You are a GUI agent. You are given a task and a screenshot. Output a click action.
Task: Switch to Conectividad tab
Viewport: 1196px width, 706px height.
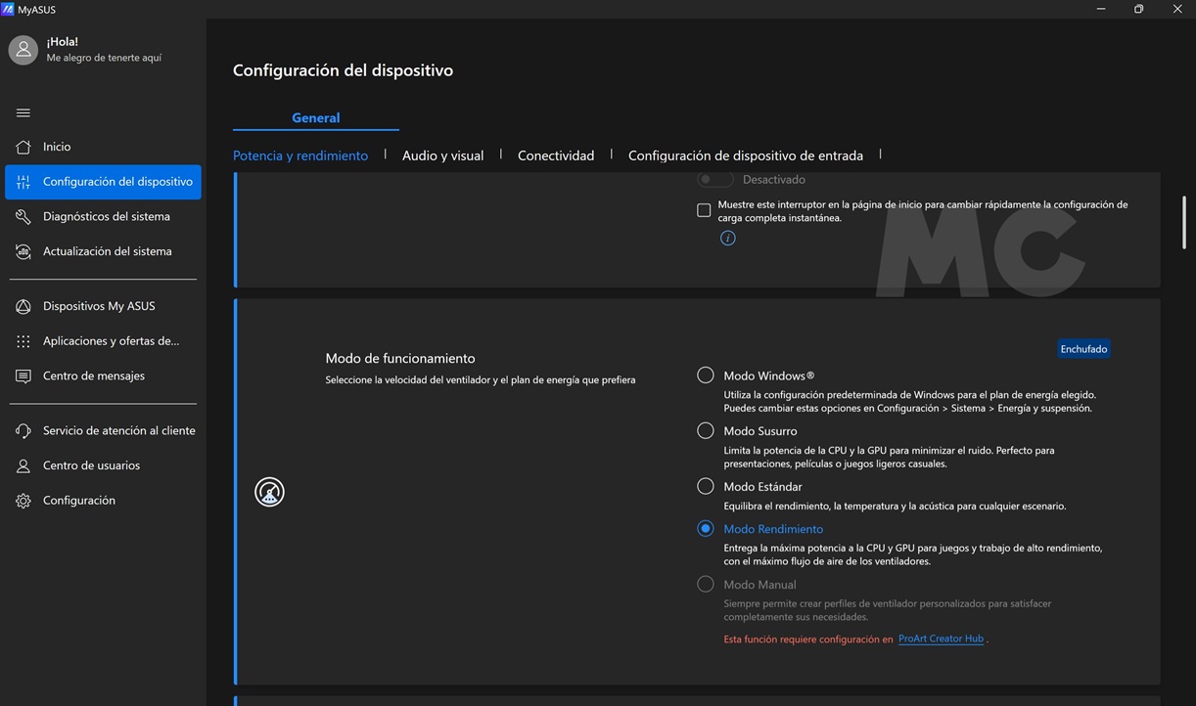pyautogui.click(x=556, y=155)
